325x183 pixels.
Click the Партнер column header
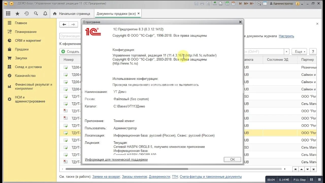pos(307,60)
